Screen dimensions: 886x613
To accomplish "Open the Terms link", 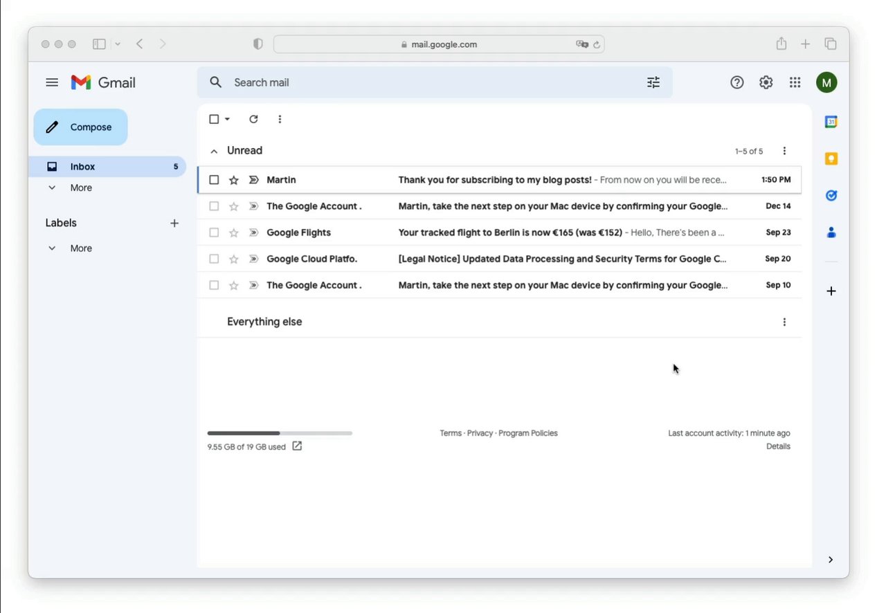I will coord(451,433).
